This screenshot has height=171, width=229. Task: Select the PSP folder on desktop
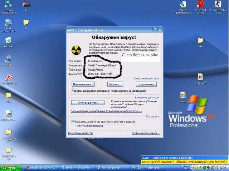[x=200, y=41]
